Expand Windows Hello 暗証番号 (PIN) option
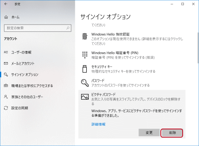 [x=132, y=55]
